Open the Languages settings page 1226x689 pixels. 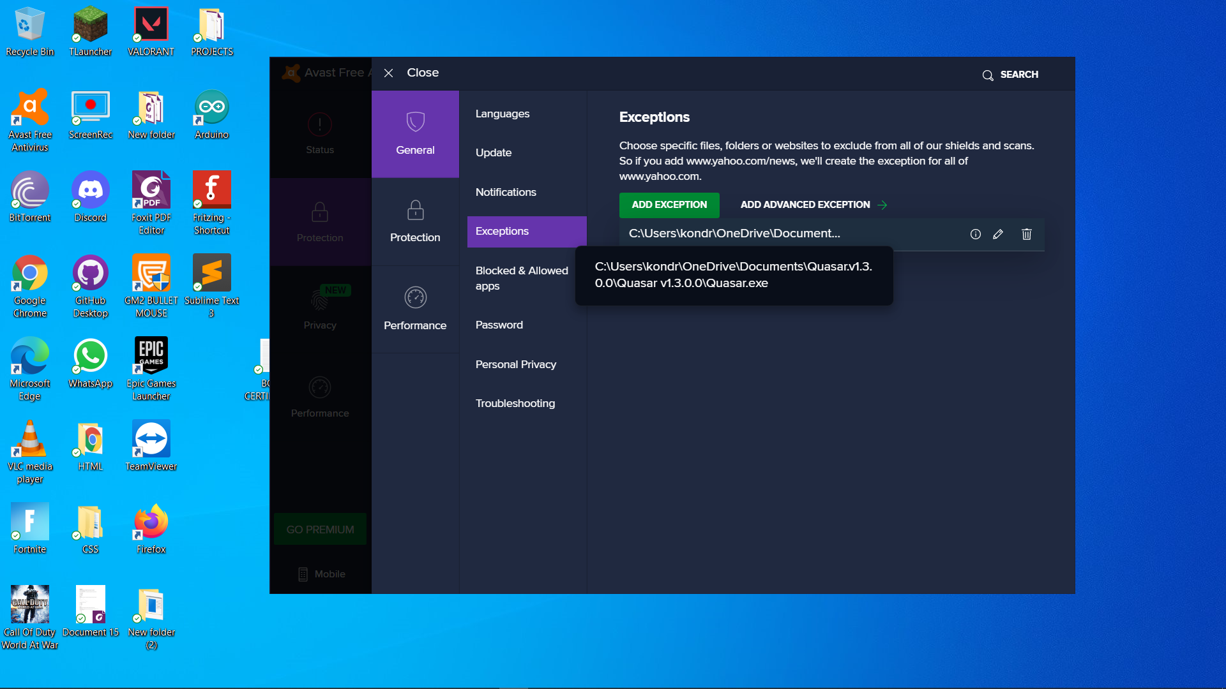(502, 114)
